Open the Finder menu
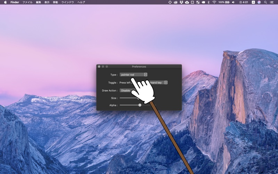Image resolution: width=278 pixels, height=174 pixels. [15, 2]
